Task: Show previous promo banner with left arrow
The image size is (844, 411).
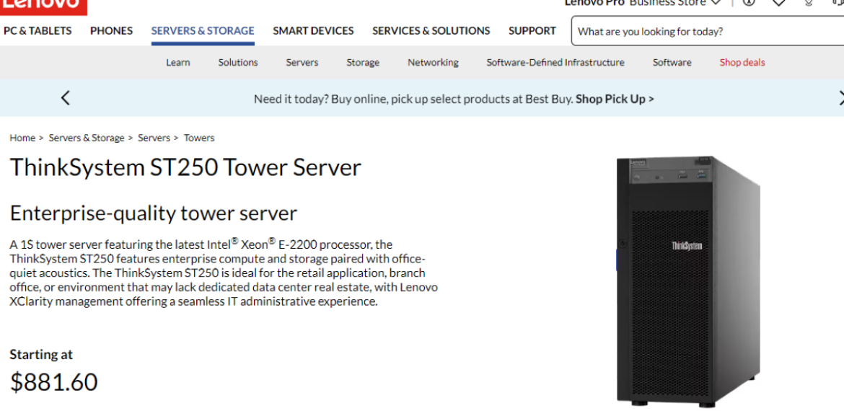Action: click(66, 99)
